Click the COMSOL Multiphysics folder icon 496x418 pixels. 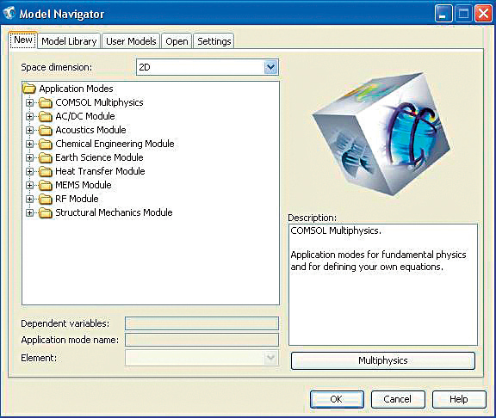click(x=46, y=103)
